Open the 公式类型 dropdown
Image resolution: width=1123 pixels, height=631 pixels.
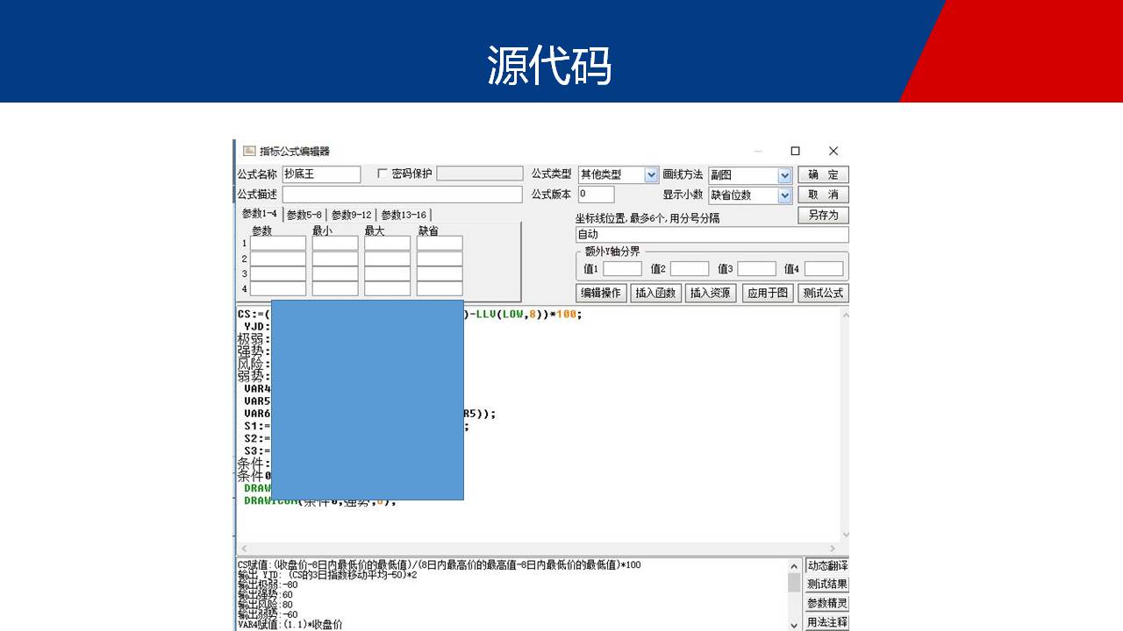point(651,174)
